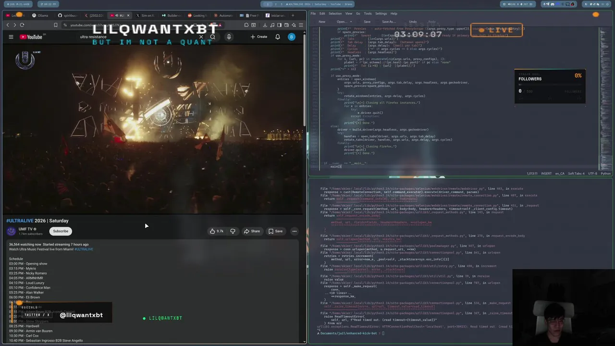Open the YouTube account avatar menu
Viewport: 615px width, 346px height.
[291, 37]
